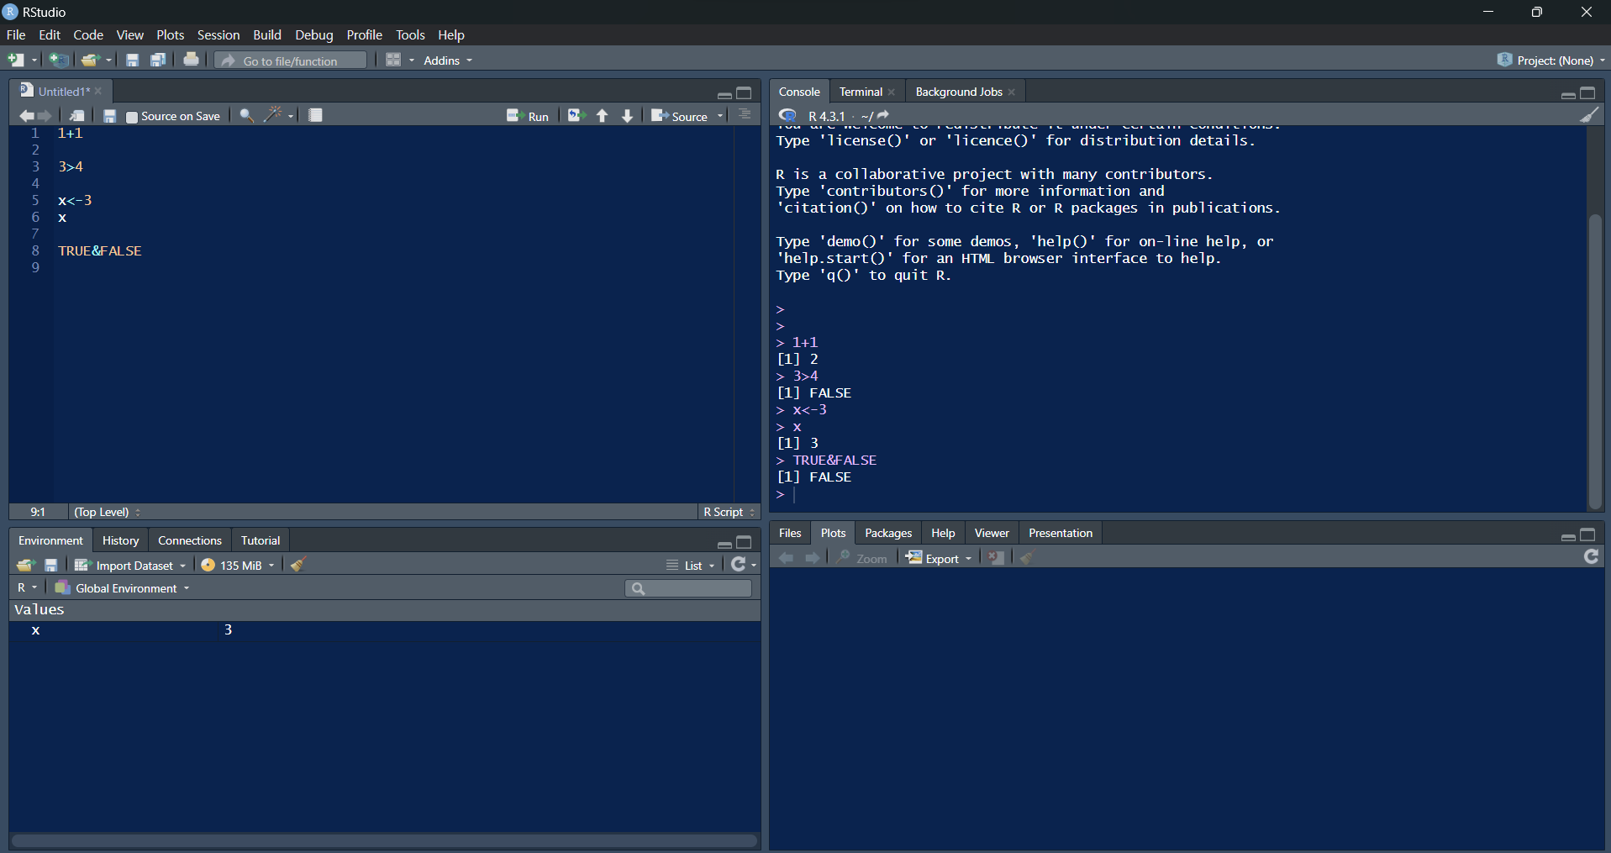This screenshot has width=1611, height=853.
Task: Click Zoom in Plots pane
Action: [x=862, y=558]
